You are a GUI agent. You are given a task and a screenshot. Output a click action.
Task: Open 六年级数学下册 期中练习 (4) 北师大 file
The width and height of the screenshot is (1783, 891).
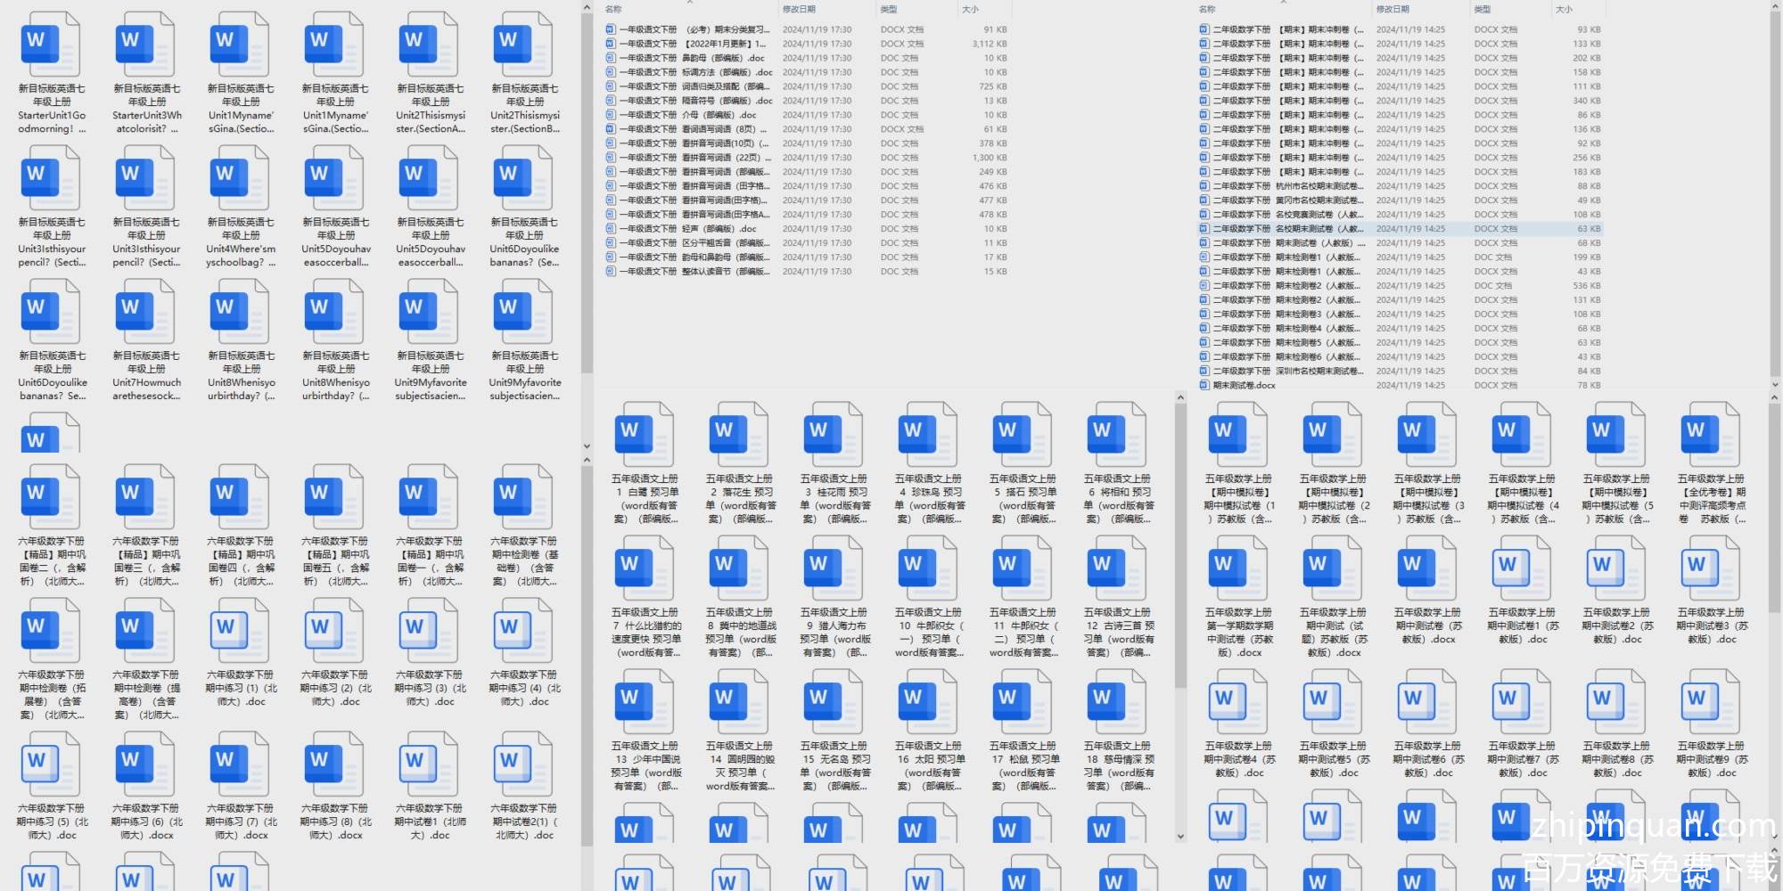[x=524, y=631]
